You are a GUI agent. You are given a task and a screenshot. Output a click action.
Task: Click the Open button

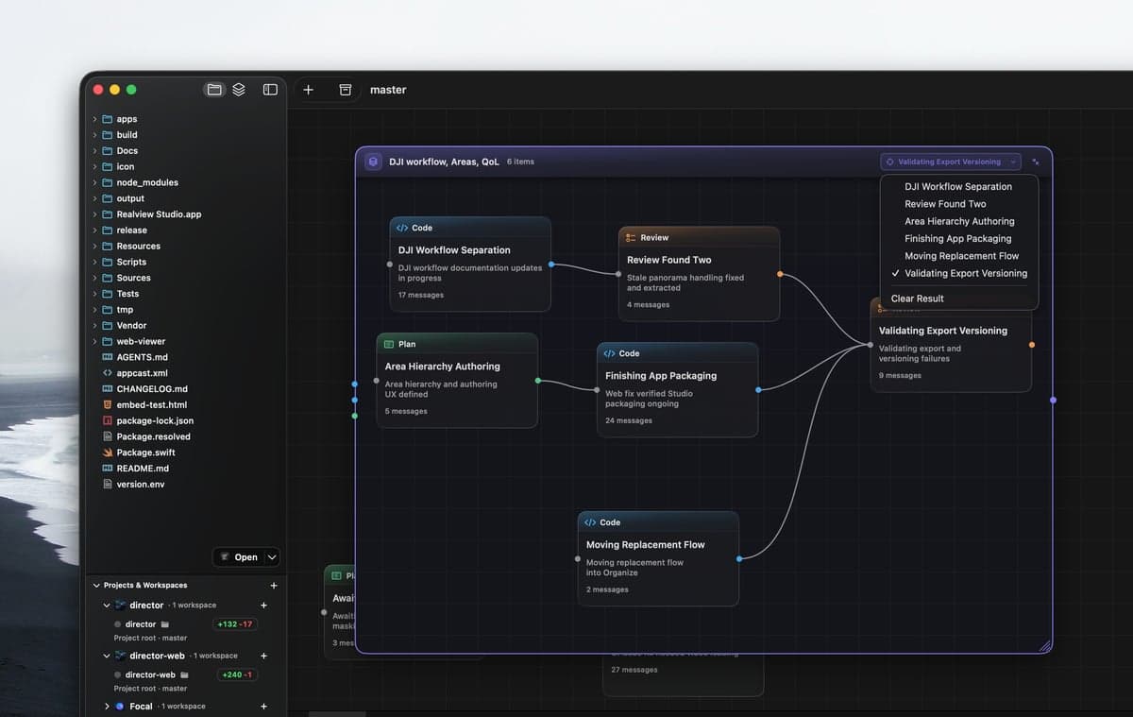[x=238, y=557]
